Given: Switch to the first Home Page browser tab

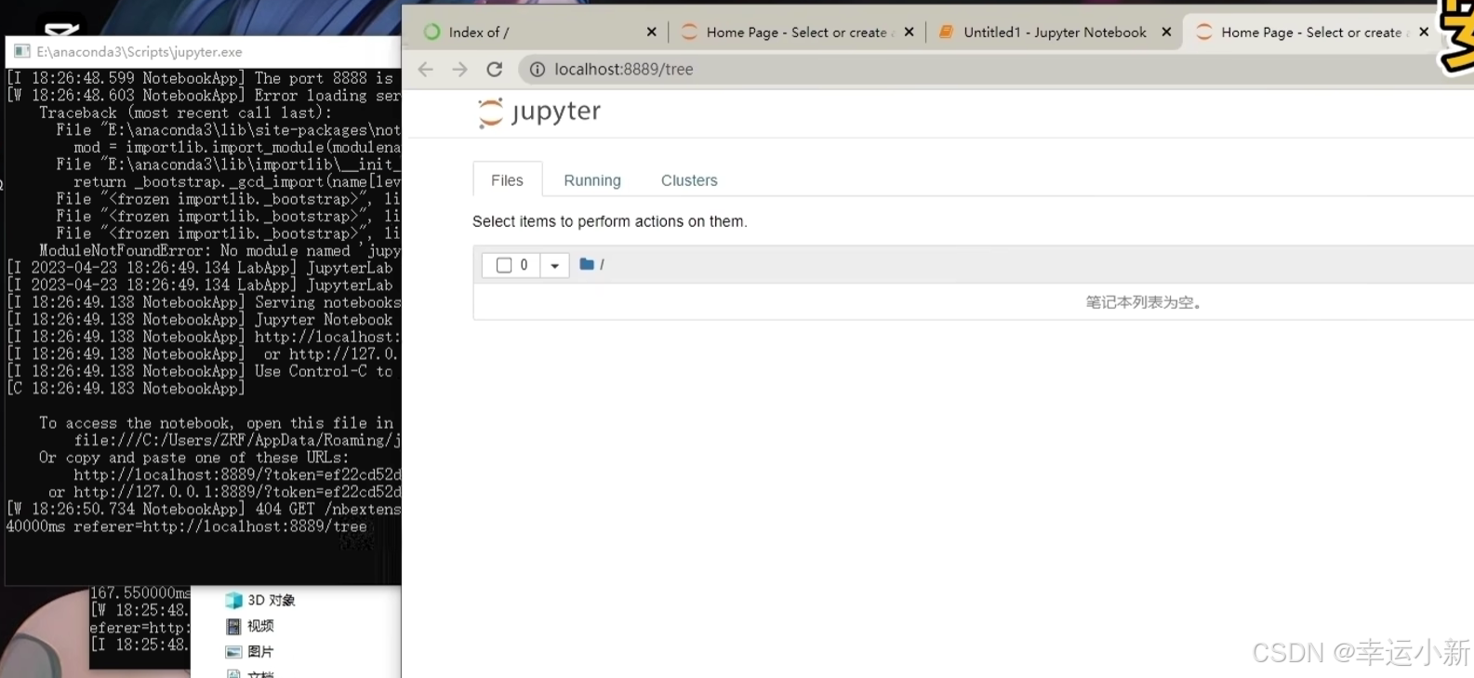Looking at the screenshot, I should point(796,33).
